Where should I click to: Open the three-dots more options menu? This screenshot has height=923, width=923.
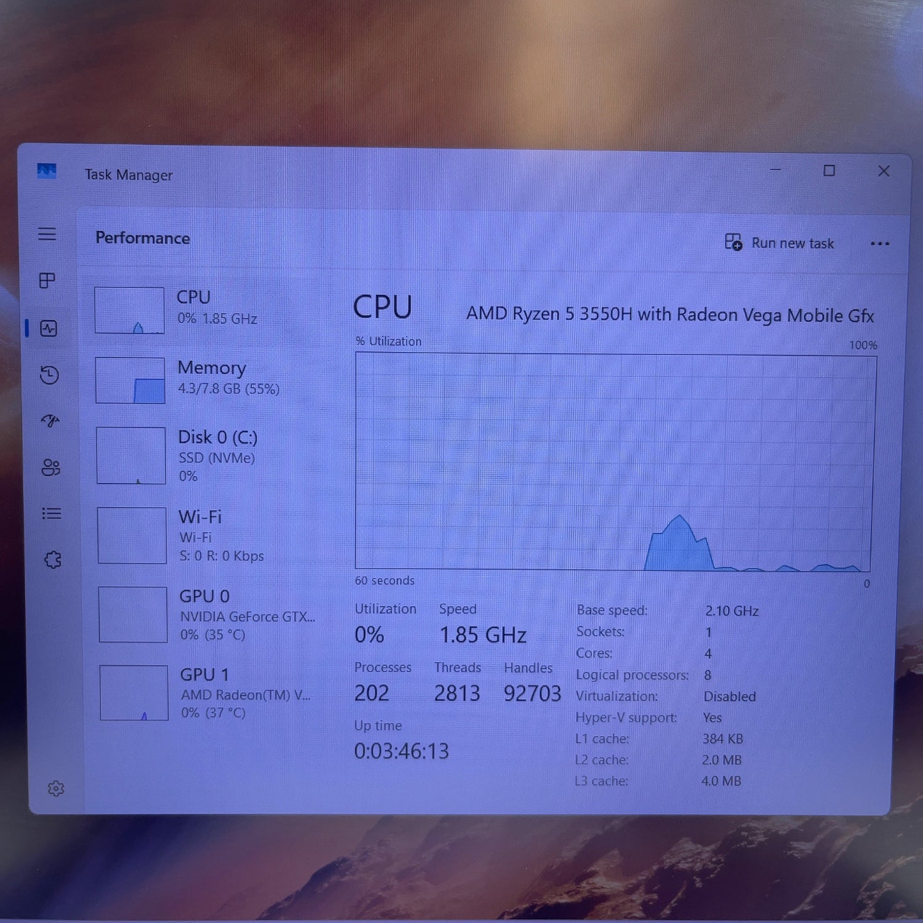point(879,244)
